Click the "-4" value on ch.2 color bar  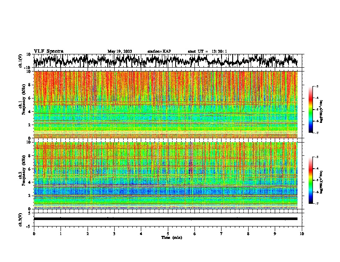click(316, 168)
